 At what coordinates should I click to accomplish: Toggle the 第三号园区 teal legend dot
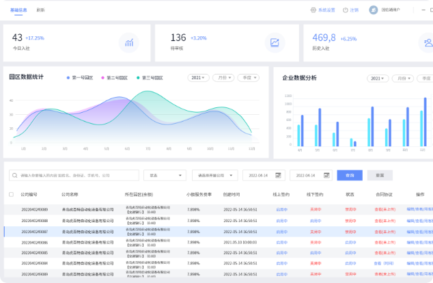point(138,78)
